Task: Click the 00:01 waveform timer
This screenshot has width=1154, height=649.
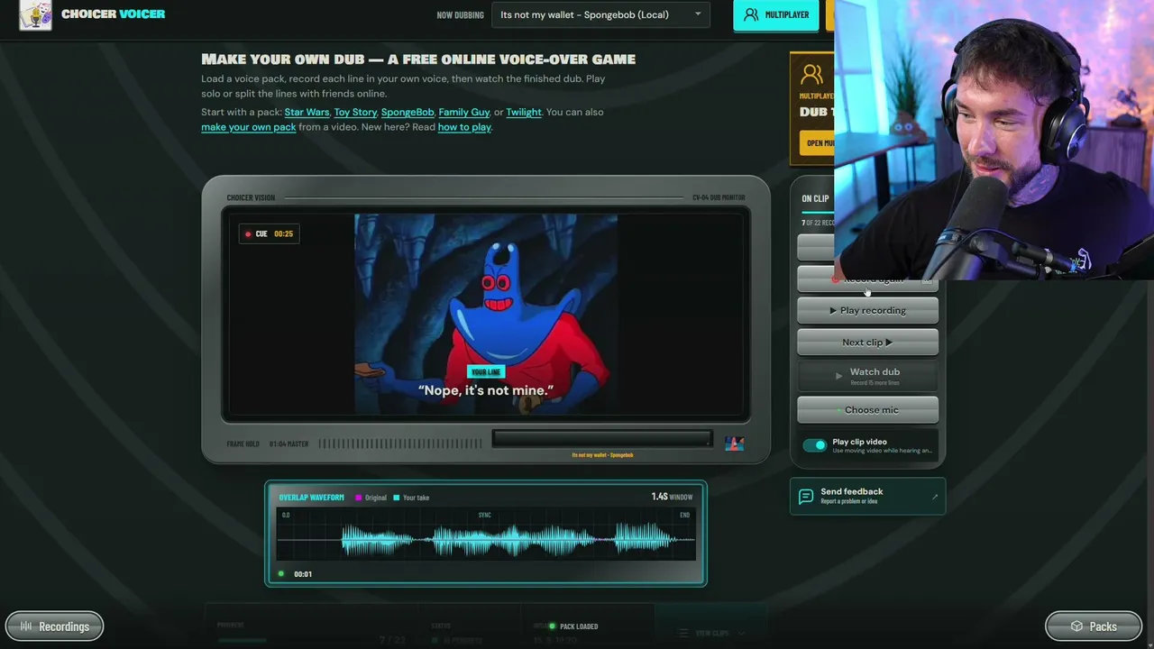Action: click(303, 574)
